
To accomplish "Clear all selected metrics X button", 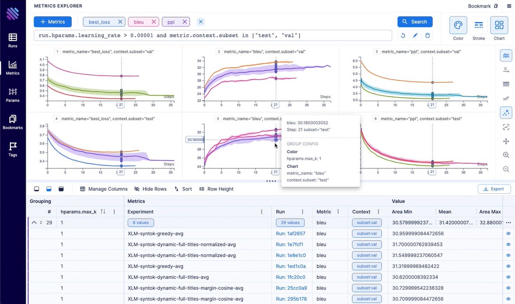I will pos(200,22).
